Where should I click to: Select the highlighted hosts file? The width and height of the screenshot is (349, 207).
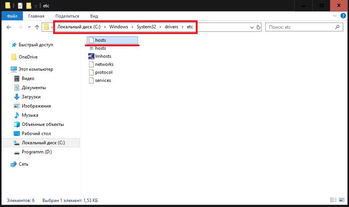point(112,40)
